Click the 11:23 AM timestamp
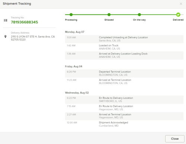 (x=71, y=80)
